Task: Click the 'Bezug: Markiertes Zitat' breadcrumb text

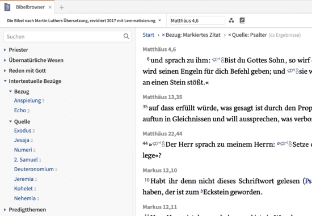Action: [193, 35]
